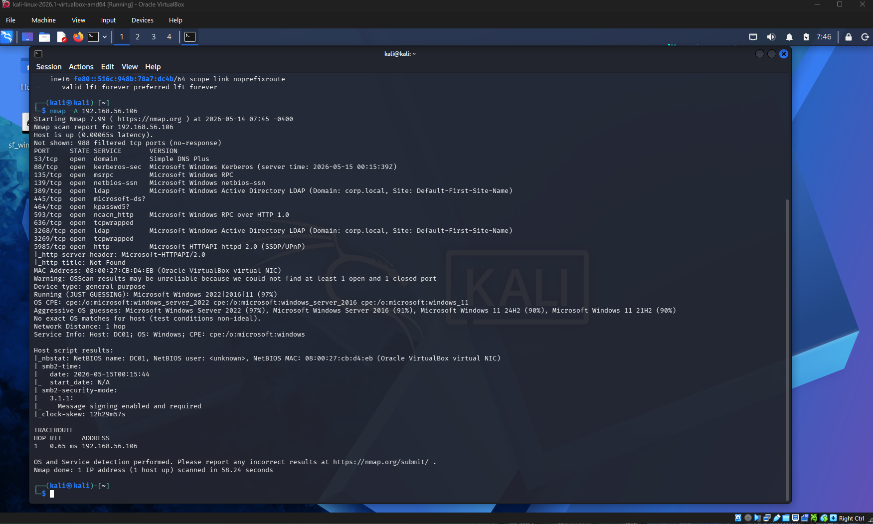Click the Show Desktop panel icon
The width and height of the screenshot is (873, 524).
click(x=27, y=37)
